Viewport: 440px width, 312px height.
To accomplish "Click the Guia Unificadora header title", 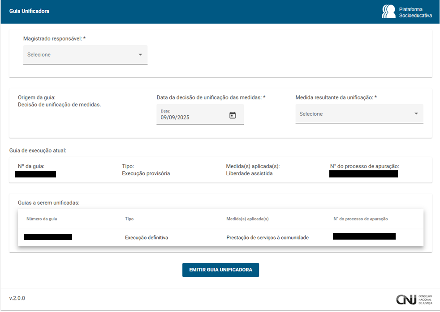I will click(29, 11).
